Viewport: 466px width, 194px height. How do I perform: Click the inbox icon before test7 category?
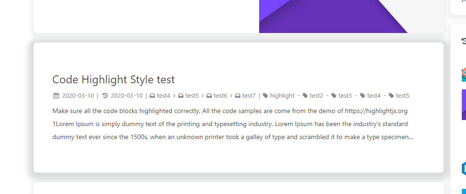pyautogui.click(x=238, y=96)
